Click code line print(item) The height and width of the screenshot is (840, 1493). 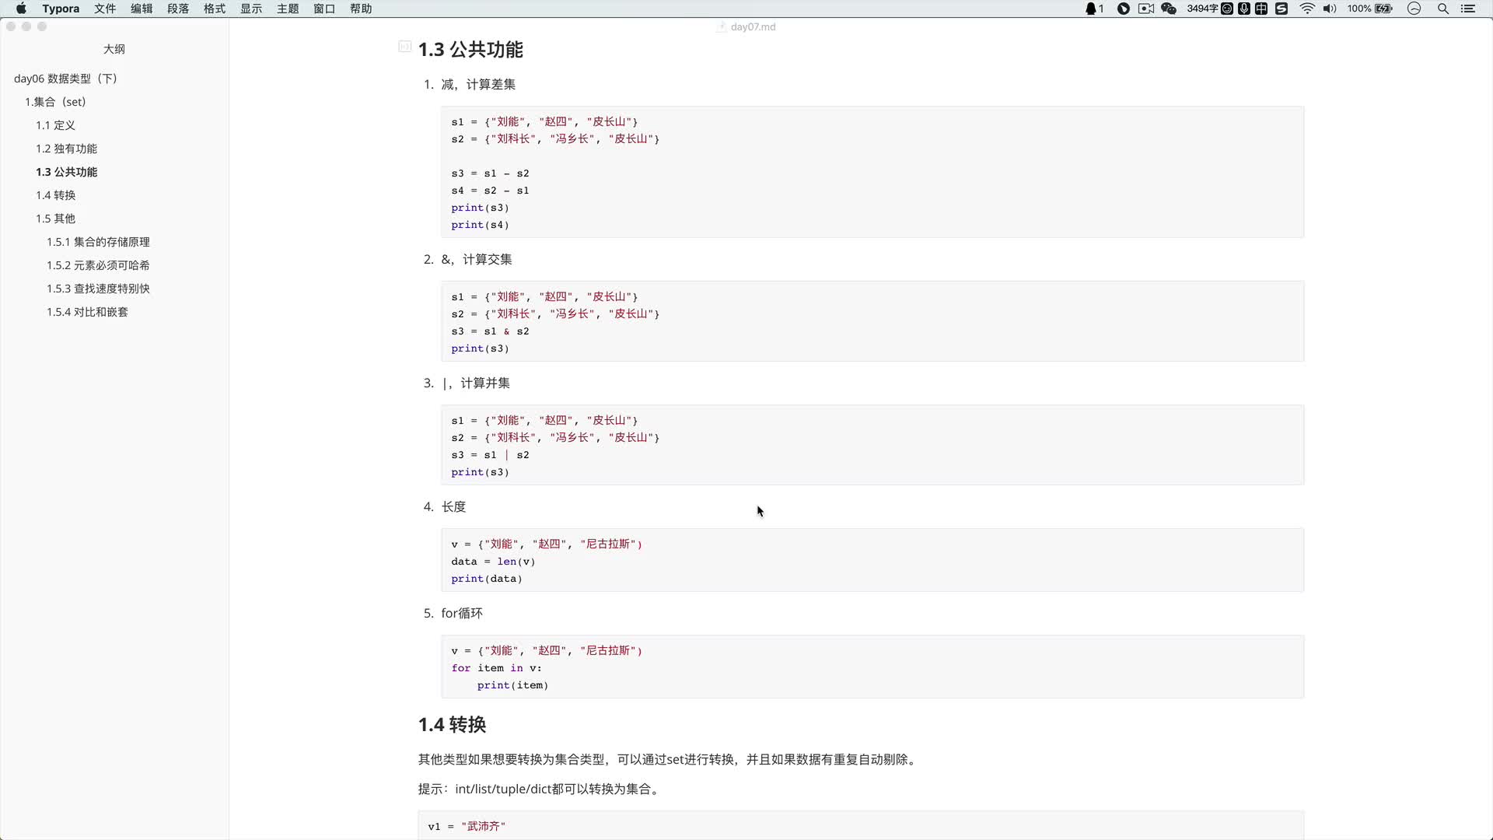click(513, 685)
